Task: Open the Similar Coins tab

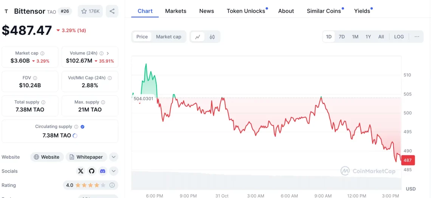Action: [324, 11]
